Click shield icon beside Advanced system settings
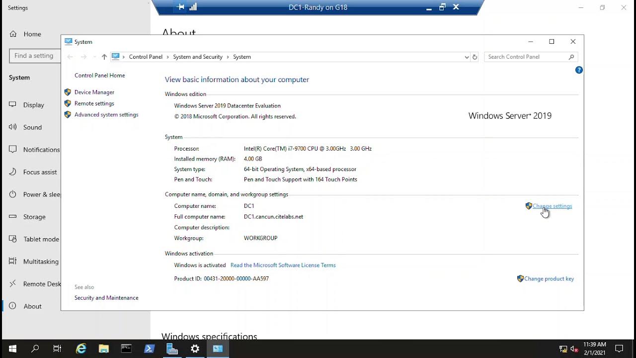This screenshot has width=636, height=358. click(x=68, y=114)
